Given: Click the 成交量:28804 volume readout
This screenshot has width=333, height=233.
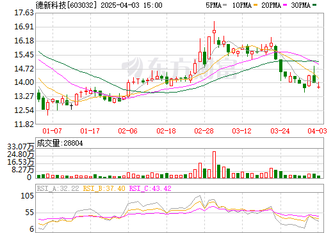Looking at the screenshot, I should tap(60, 143).
